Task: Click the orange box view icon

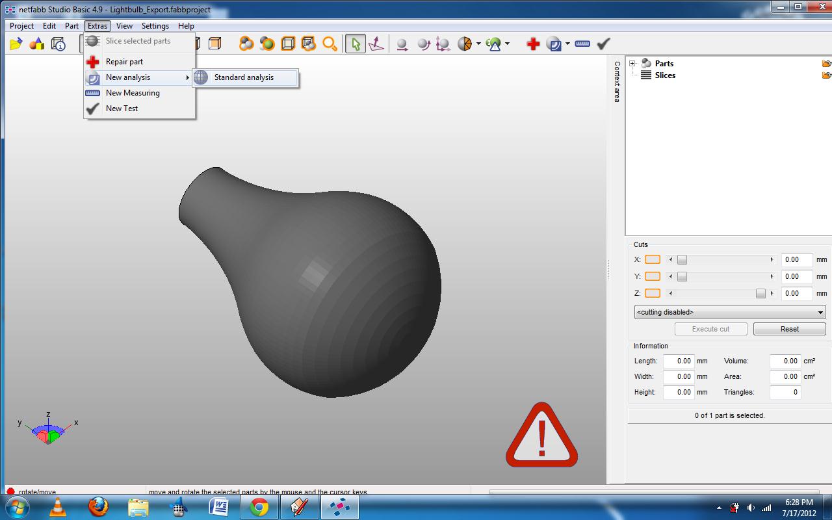Action: click(x=214, y=44)
